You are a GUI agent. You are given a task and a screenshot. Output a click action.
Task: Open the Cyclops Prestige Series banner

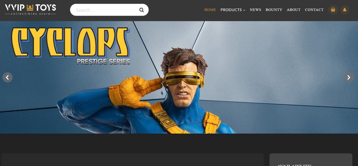179,78
